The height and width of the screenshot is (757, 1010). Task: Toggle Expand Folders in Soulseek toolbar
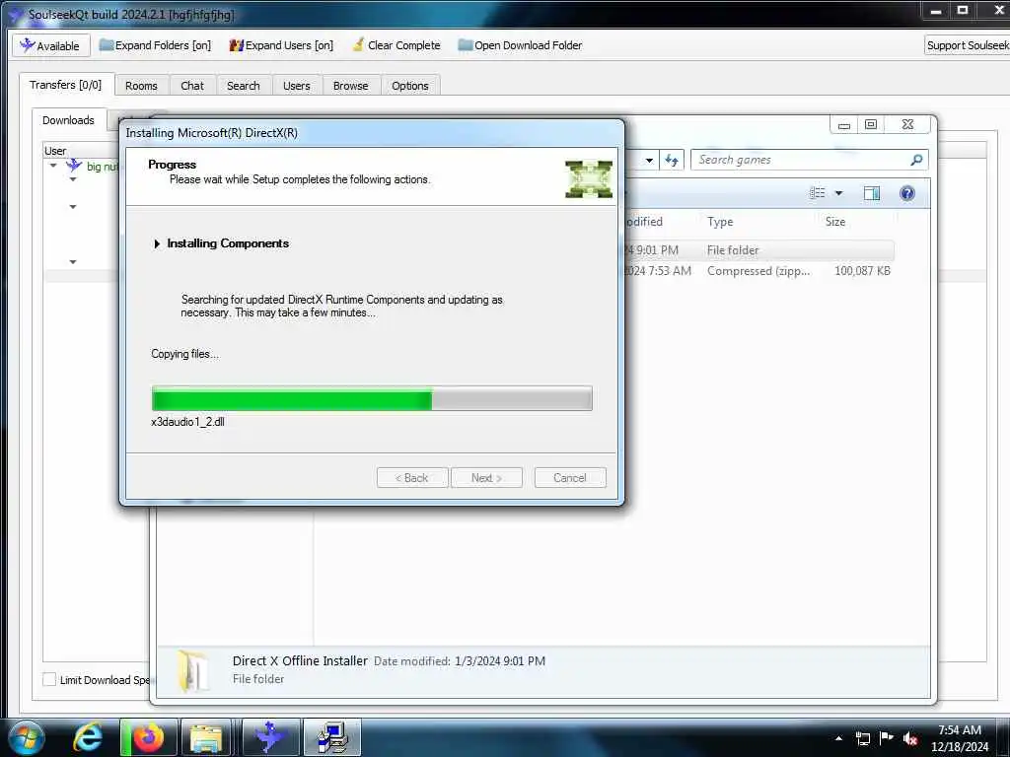(155, 45)
